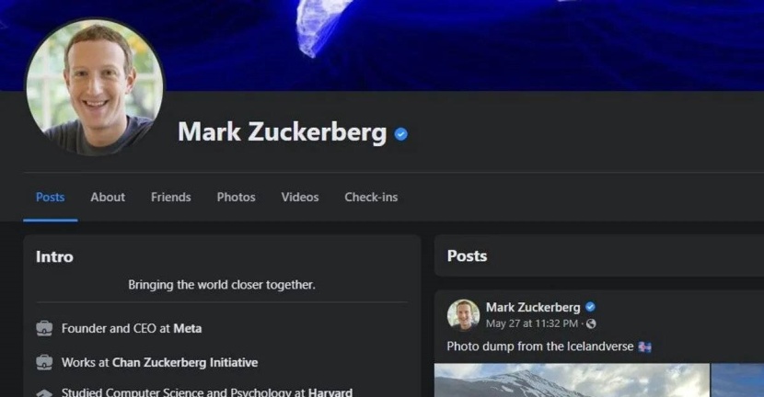Click the verified badge in the post header
Image resolution: width=764 pixels, height=397 pixels.
coord(590,307)
